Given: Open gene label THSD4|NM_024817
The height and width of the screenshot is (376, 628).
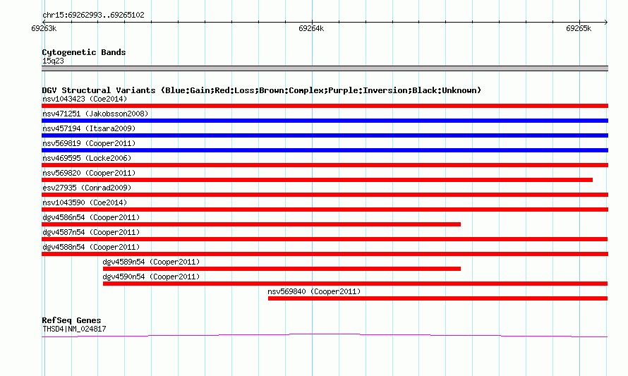Looking at the screenshot, I should pyautogui.click(x=74, y=329).
